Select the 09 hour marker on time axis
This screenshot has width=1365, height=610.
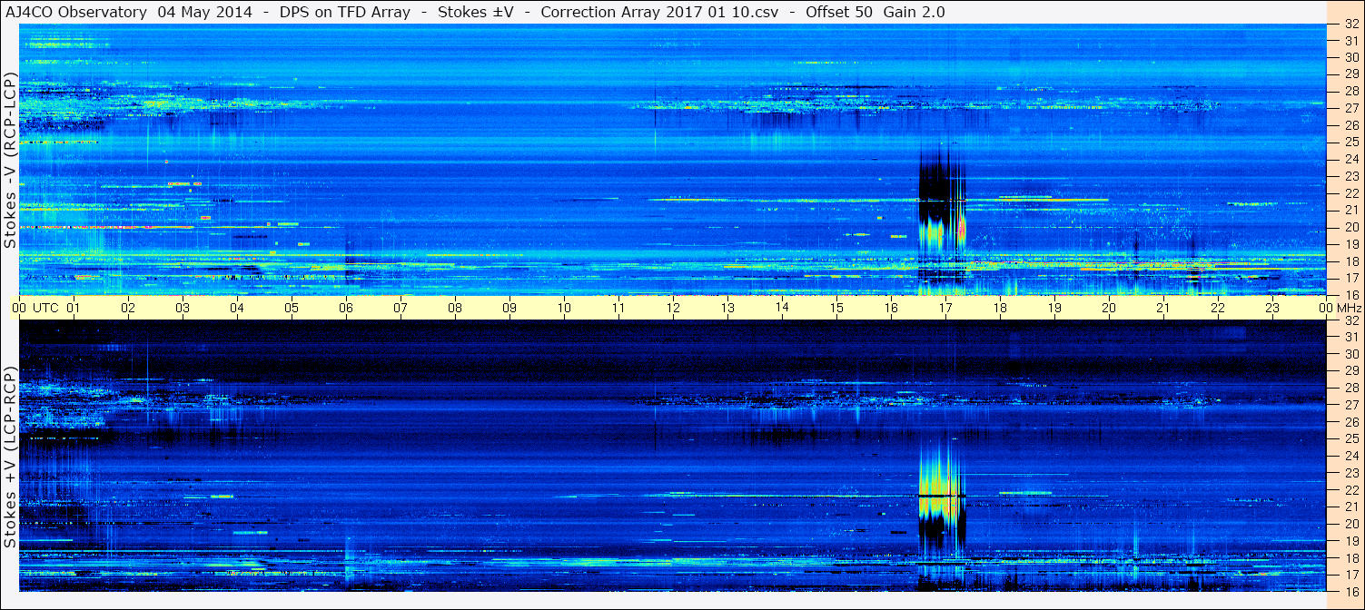(x=509, y=308)
